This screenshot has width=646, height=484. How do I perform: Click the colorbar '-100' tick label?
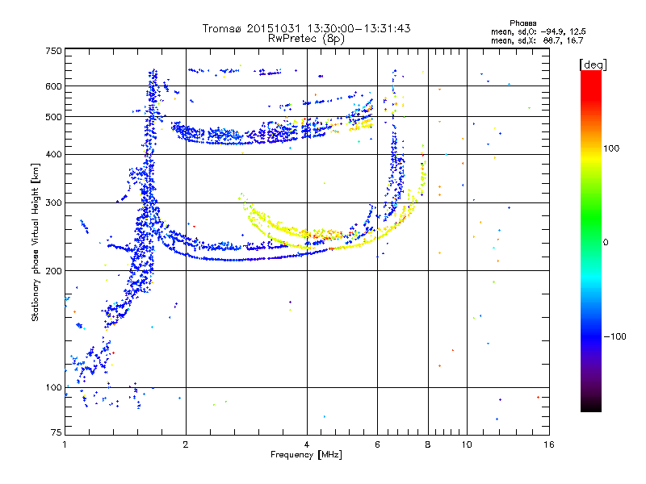click(x=615, y=336)
